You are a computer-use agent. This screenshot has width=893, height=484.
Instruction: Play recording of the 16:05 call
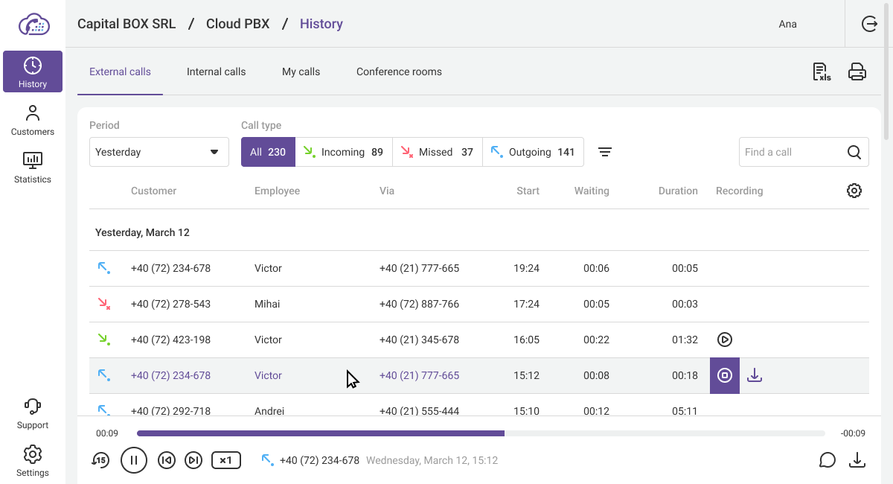pyautogui.click(x=725, y=340)
